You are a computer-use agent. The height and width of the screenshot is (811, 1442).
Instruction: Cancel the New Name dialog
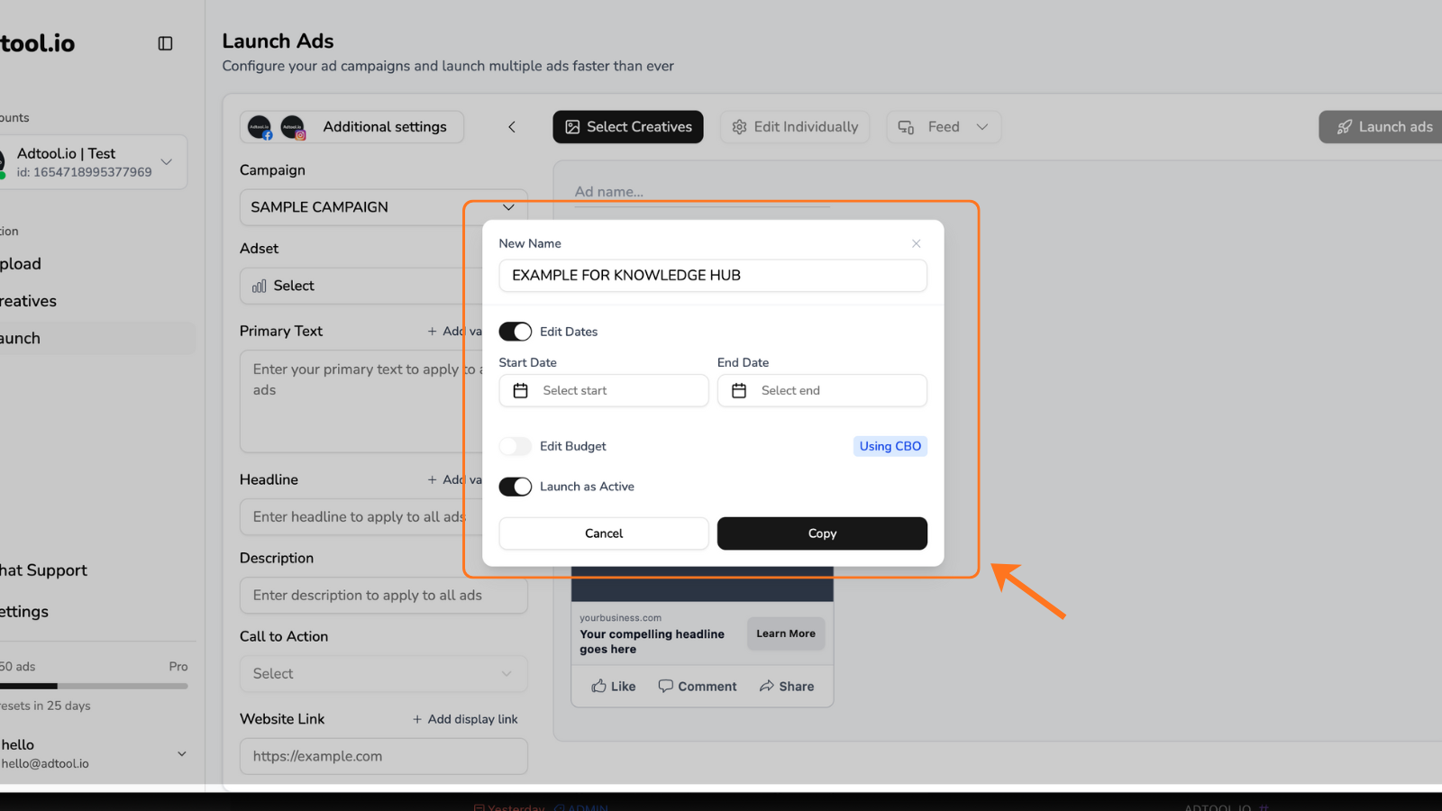(603, 533)
